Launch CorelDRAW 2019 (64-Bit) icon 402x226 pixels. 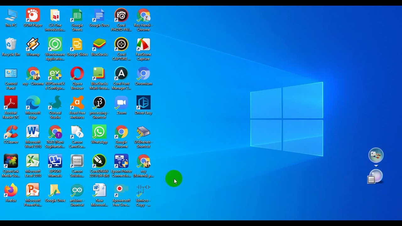(x=99, y=166)
